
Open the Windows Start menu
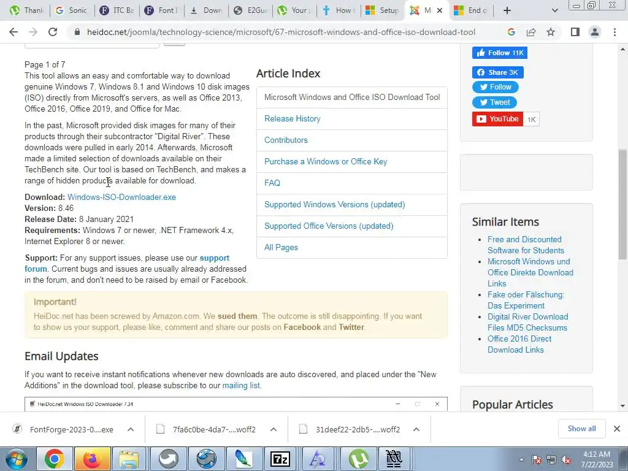point(15,459)
